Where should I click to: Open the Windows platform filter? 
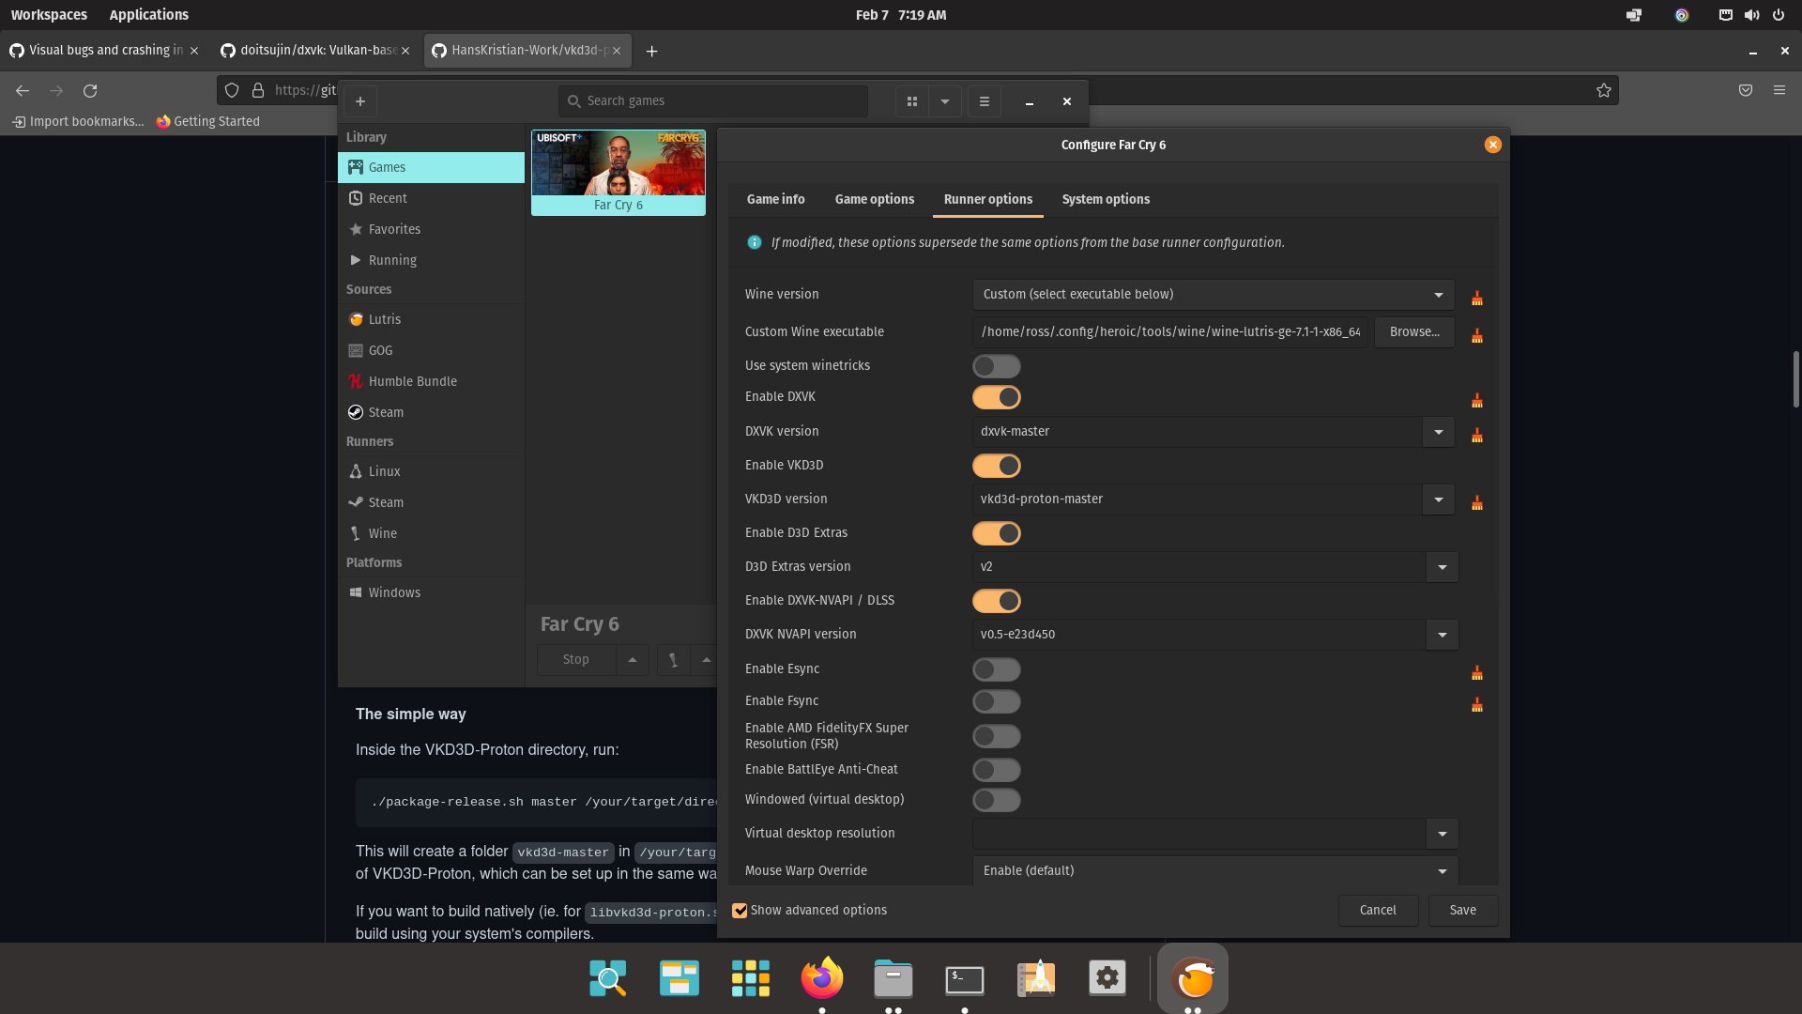click(431, 592)
